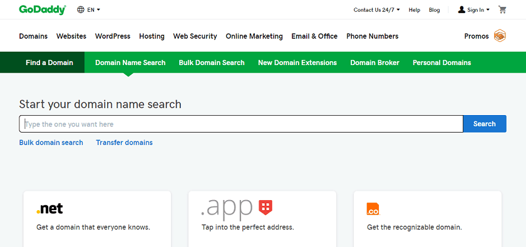Click 'Start your domain name search' heading
Viewport: 526px width, 247px height.
[100, 104]
